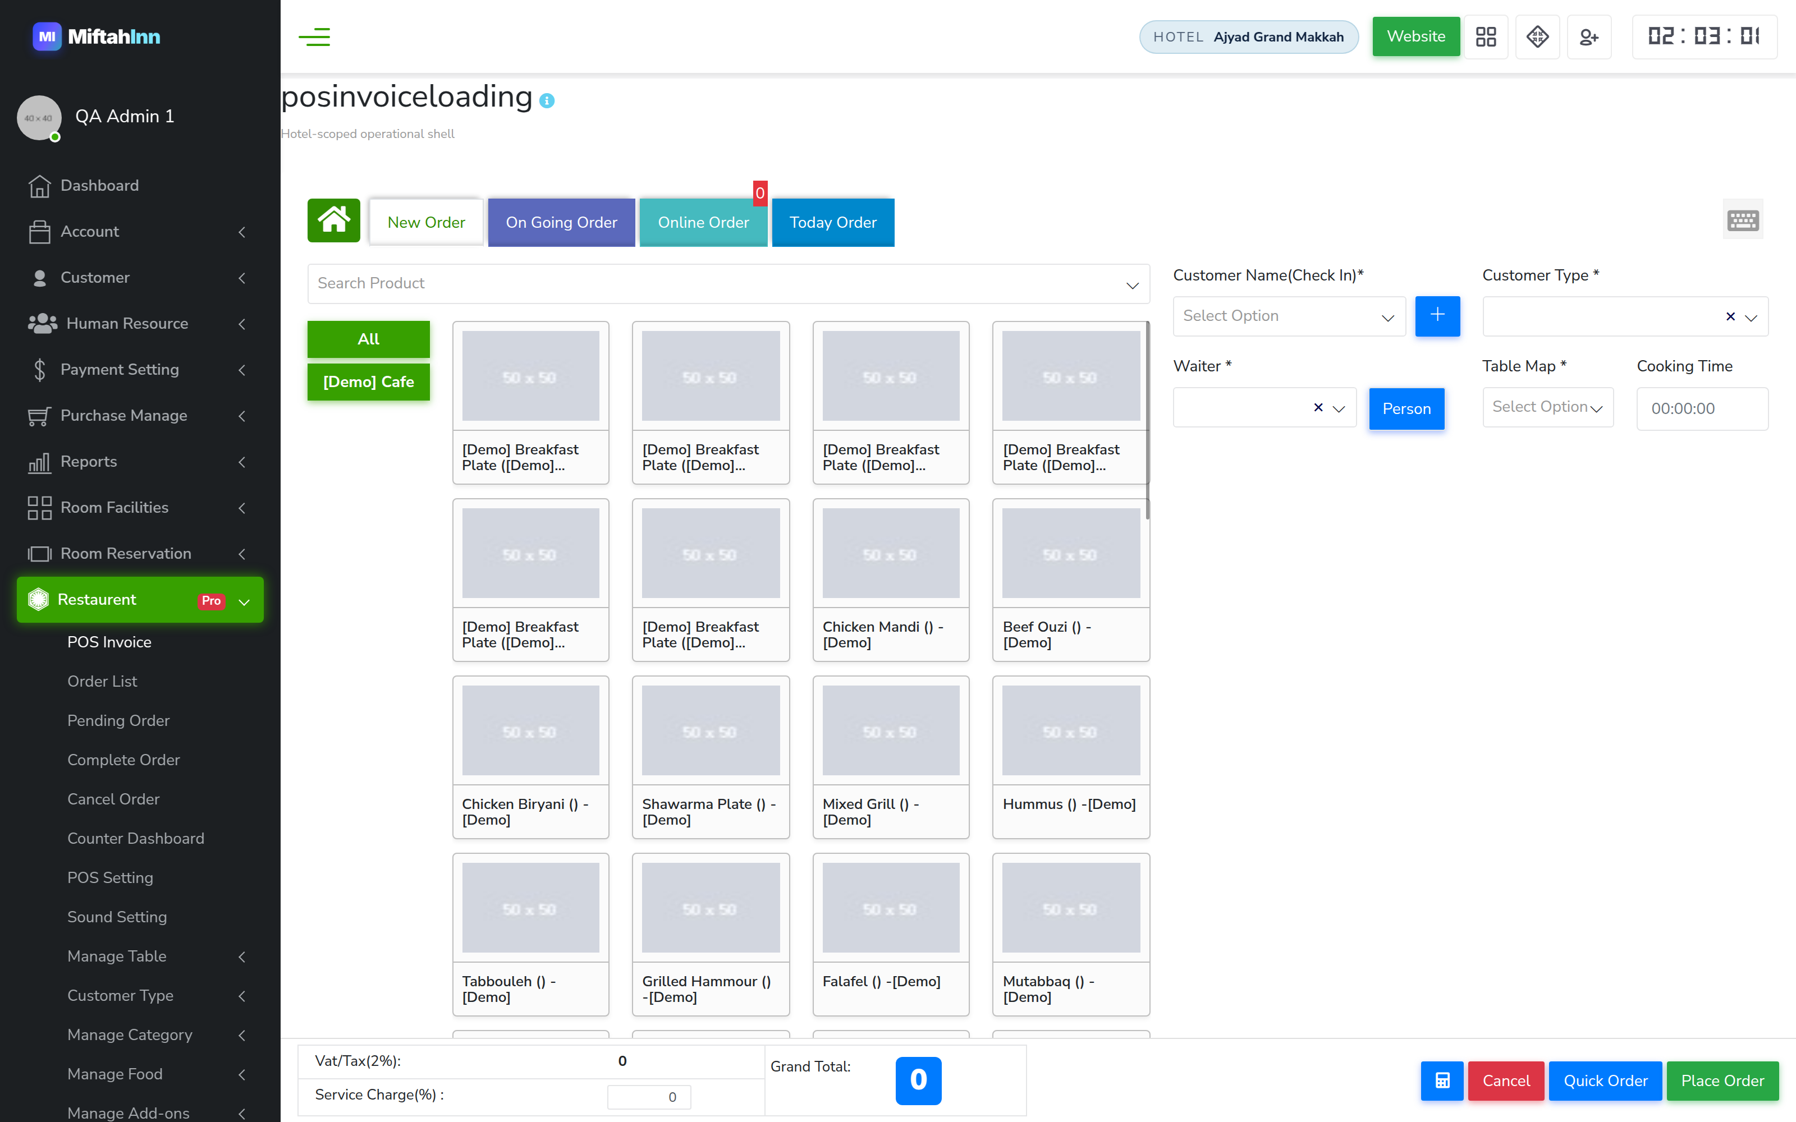Viewport: 1796px width, 1122px height.
Task: Click the MiftahInn logo icon
Action: tap(47, 36)
